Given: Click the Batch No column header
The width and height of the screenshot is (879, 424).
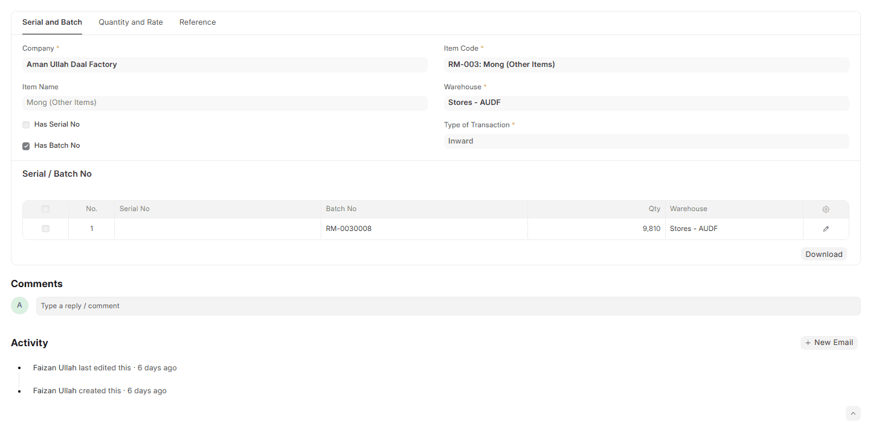Looking at the screenshot, I should (x=424, y=209).
